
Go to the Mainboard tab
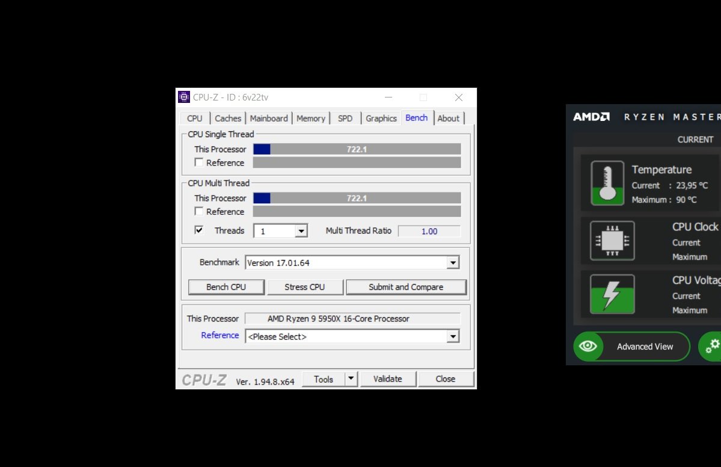[269, 118]
